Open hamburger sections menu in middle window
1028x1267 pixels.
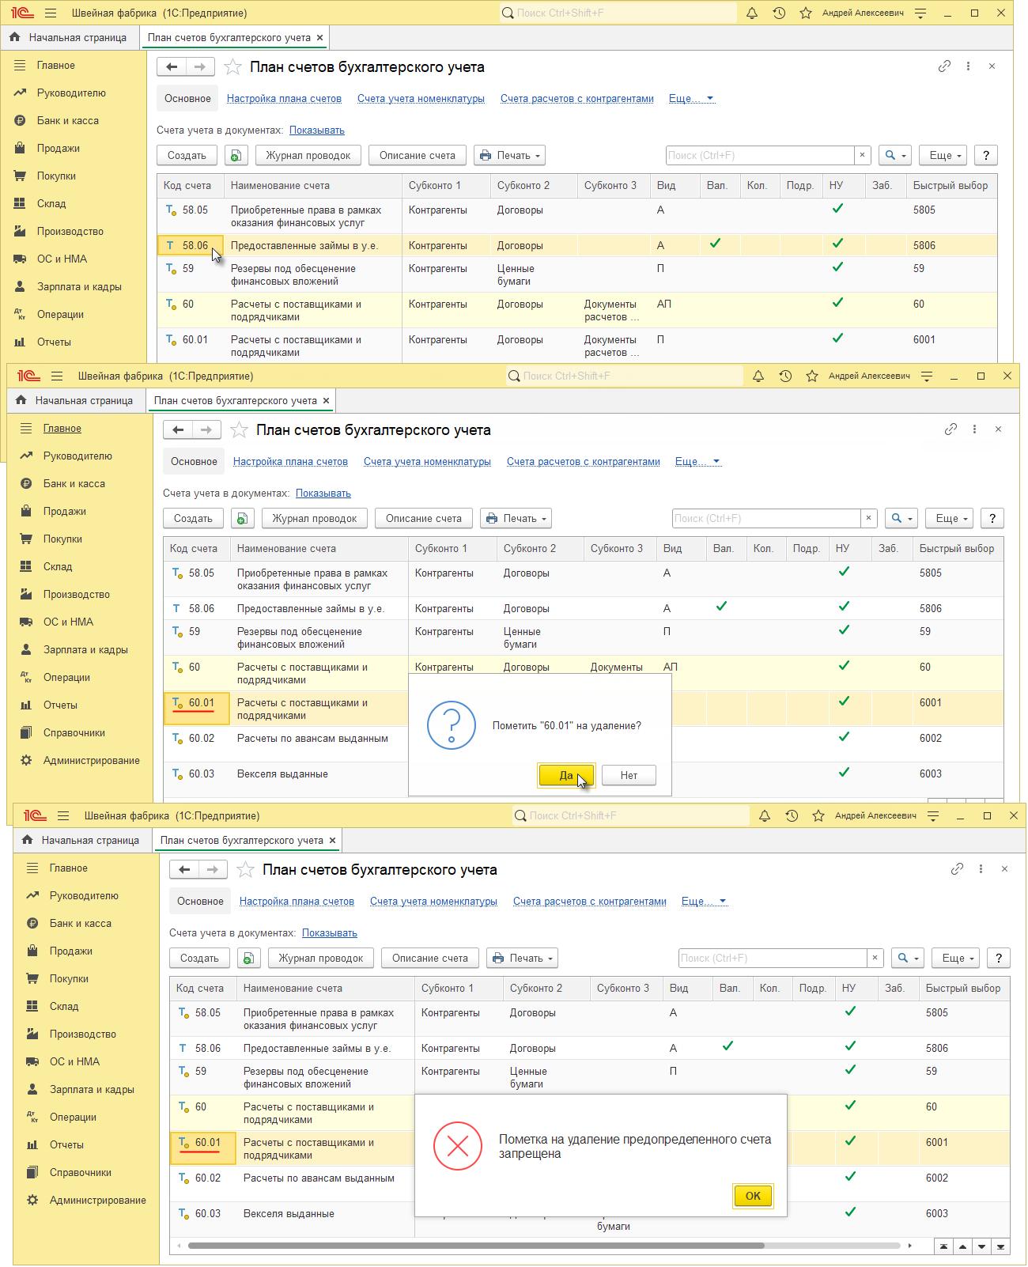(x=57, y=376)
